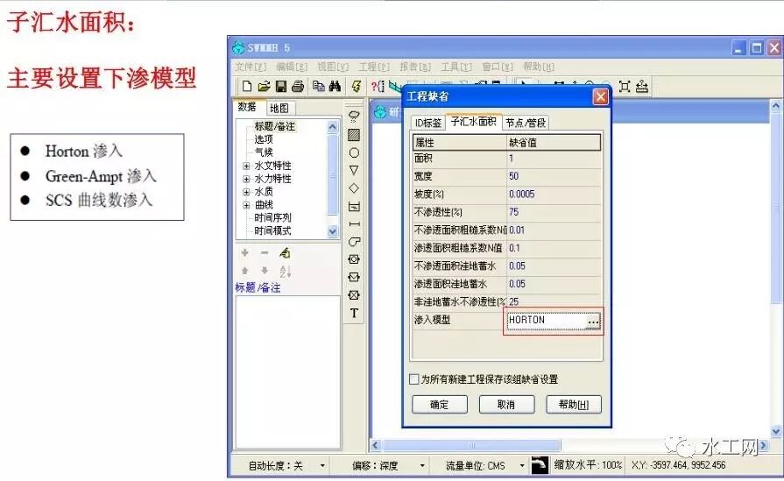Click the faucet run-status icon in status bar

[x=540, y=465]
